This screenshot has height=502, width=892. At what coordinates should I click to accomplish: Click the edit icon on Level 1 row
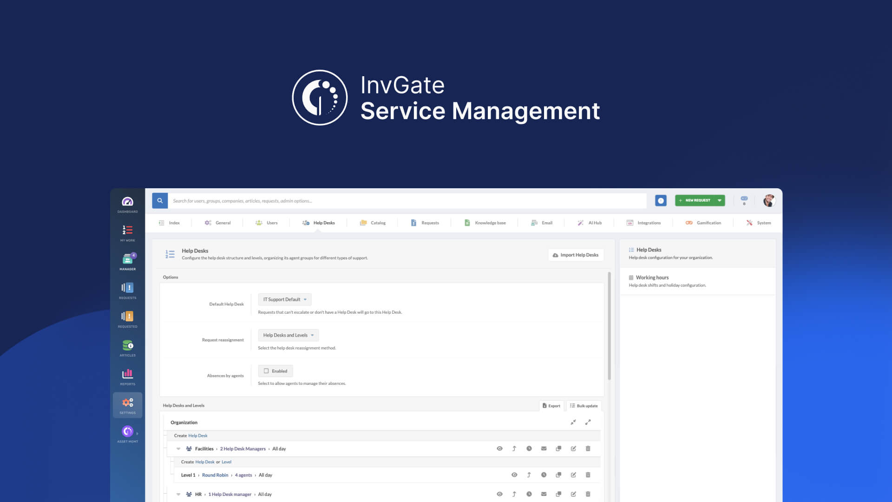pos(573,475)
